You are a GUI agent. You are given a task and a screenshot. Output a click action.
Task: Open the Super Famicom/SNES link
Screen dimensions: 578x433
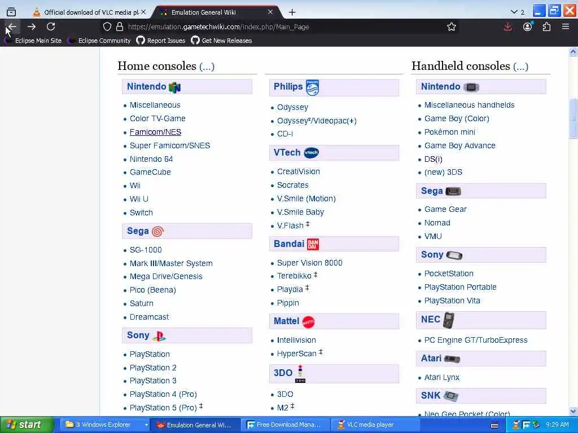point(169,146)
